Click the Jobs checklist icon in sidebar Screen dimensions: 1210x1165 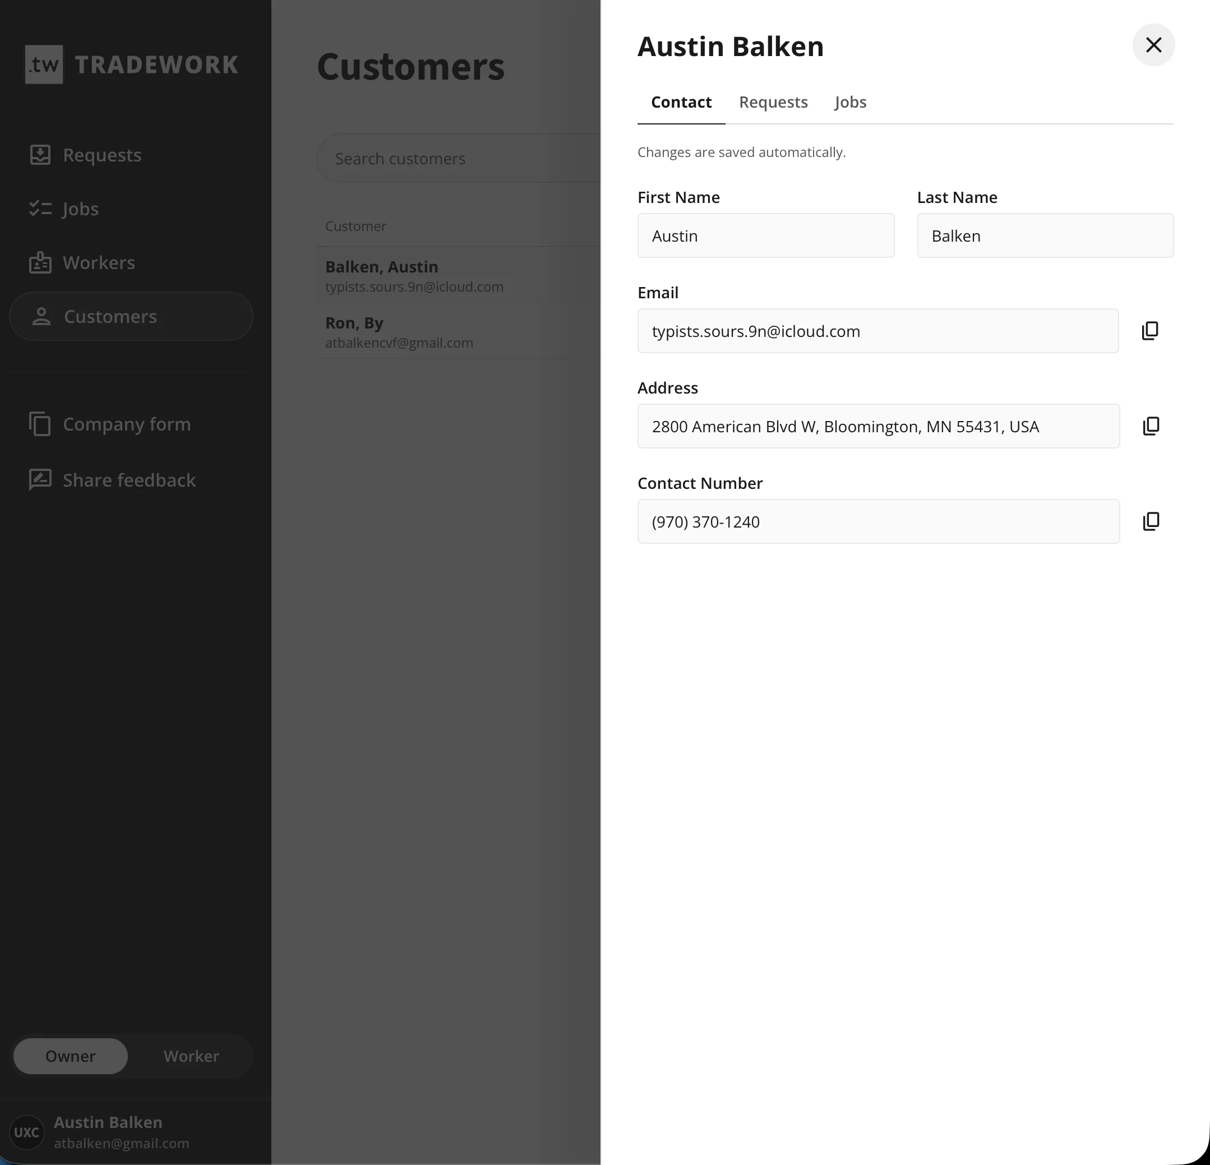pos(40,209)
